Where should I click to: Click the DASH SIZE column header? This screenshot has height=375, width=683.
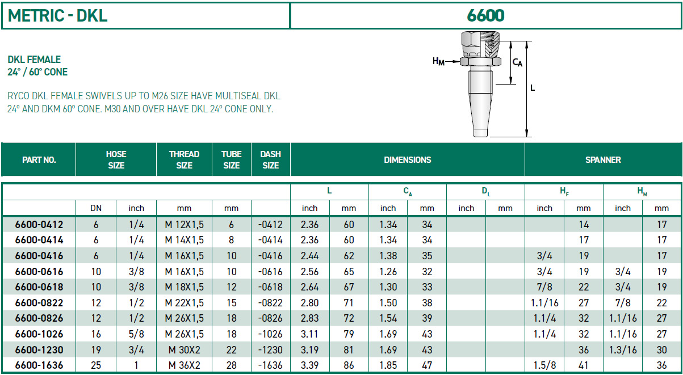click(x=271, y=159)
